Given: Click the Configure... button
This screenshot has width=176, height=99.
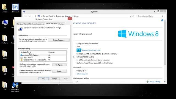Looking at the screenshot, I should point(59,65).
